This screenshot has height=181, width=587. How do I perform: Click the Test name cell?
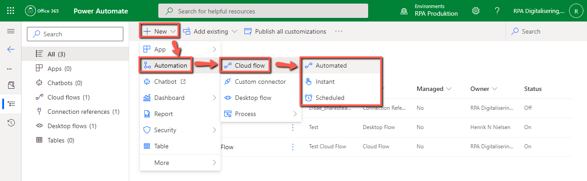[x=313, y=127]
